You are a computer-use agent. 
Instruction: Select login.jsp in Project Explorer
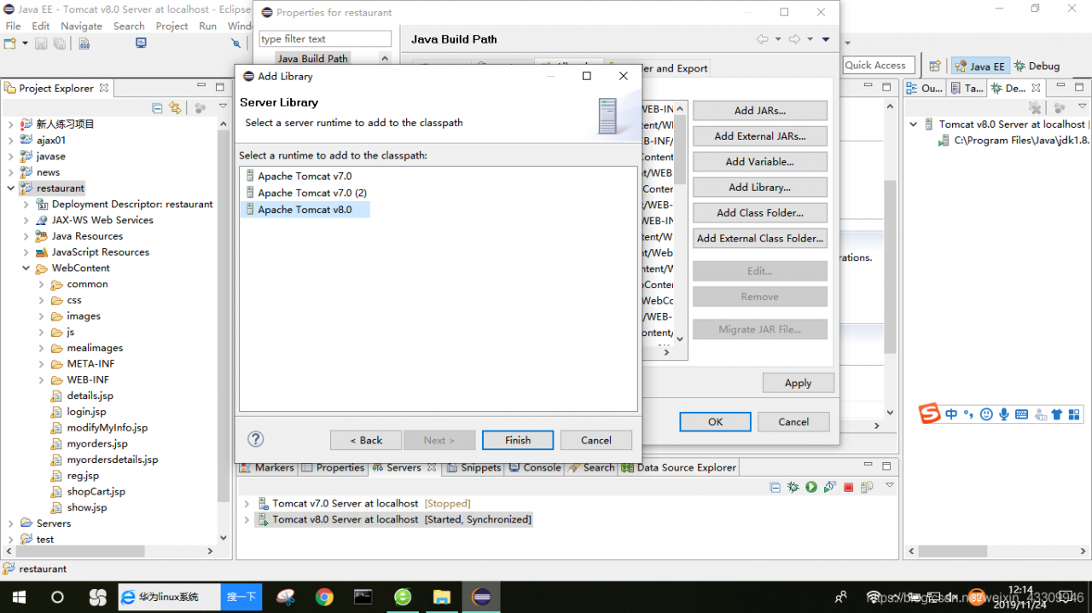pos(86,412)
